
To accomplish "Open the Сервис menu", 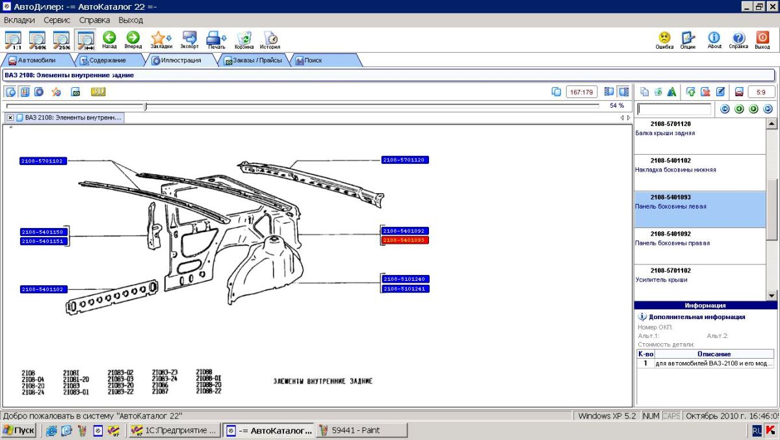I will coord(57,20).
